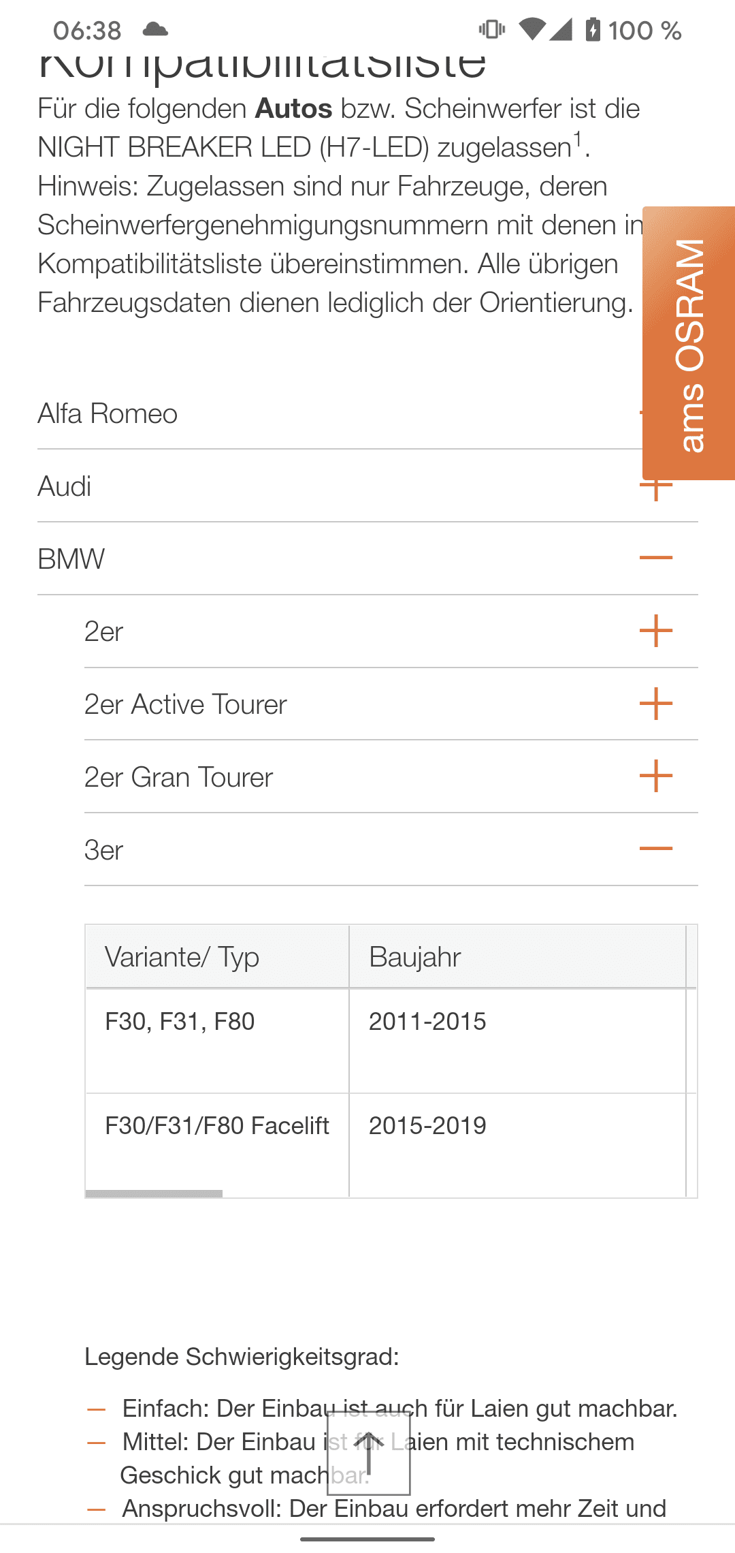The image size is (735, 1553).
Task: Tap the footnote 1 superscript
Action: tap(577, 139)
